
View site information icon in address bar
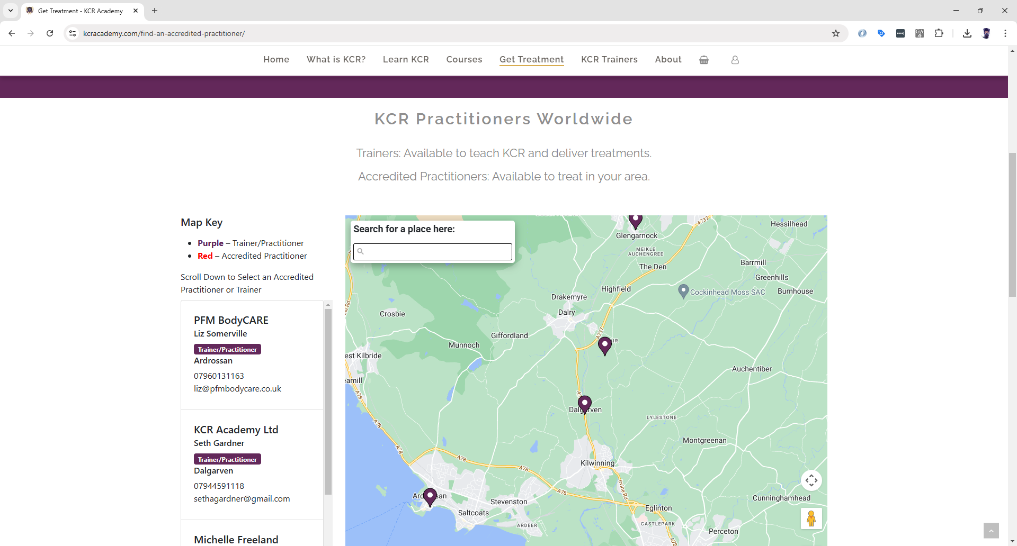pyautogui.click(x=73, y=33)
